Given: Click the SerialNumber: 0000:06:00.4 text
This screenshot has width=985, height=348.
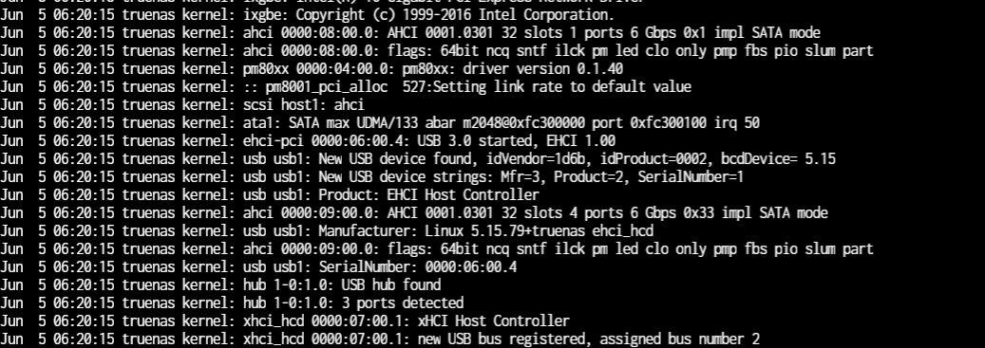Looking at the screenshot, I should coord(418,267).
